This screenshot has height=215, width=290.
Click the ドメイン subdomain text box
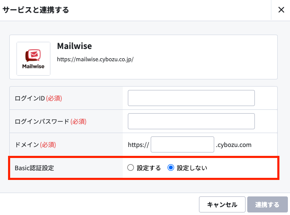[x=182, y=144]
